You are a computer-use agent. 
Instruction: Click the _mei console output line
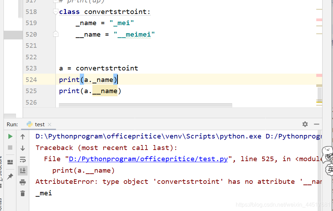[44, 193]
